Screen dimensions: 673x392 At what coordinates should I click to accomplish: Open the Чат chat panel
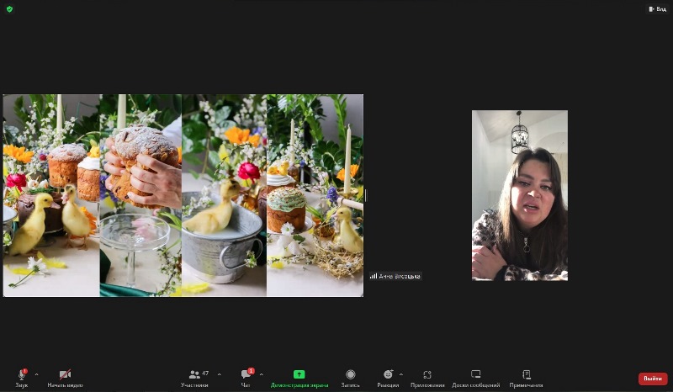point(246,379)
